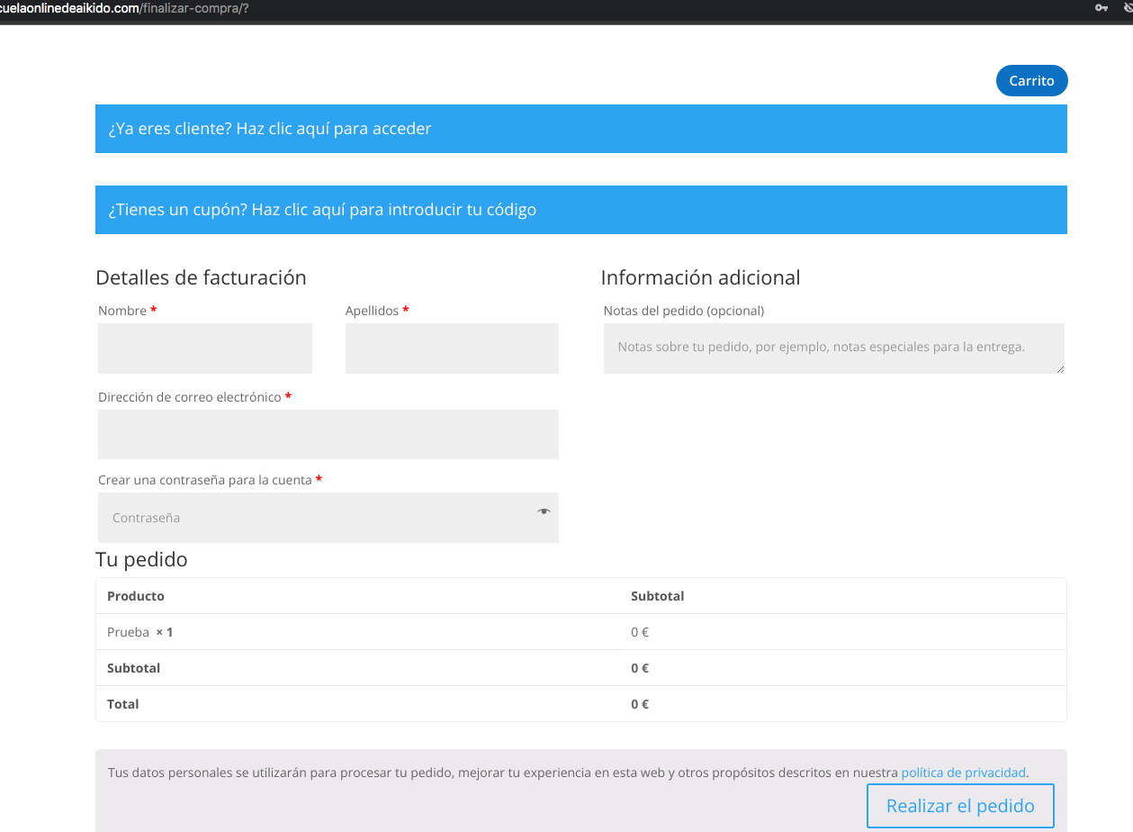Open the Carrito button
This screenshot has width=1133, height=832.
(1031, 81)
